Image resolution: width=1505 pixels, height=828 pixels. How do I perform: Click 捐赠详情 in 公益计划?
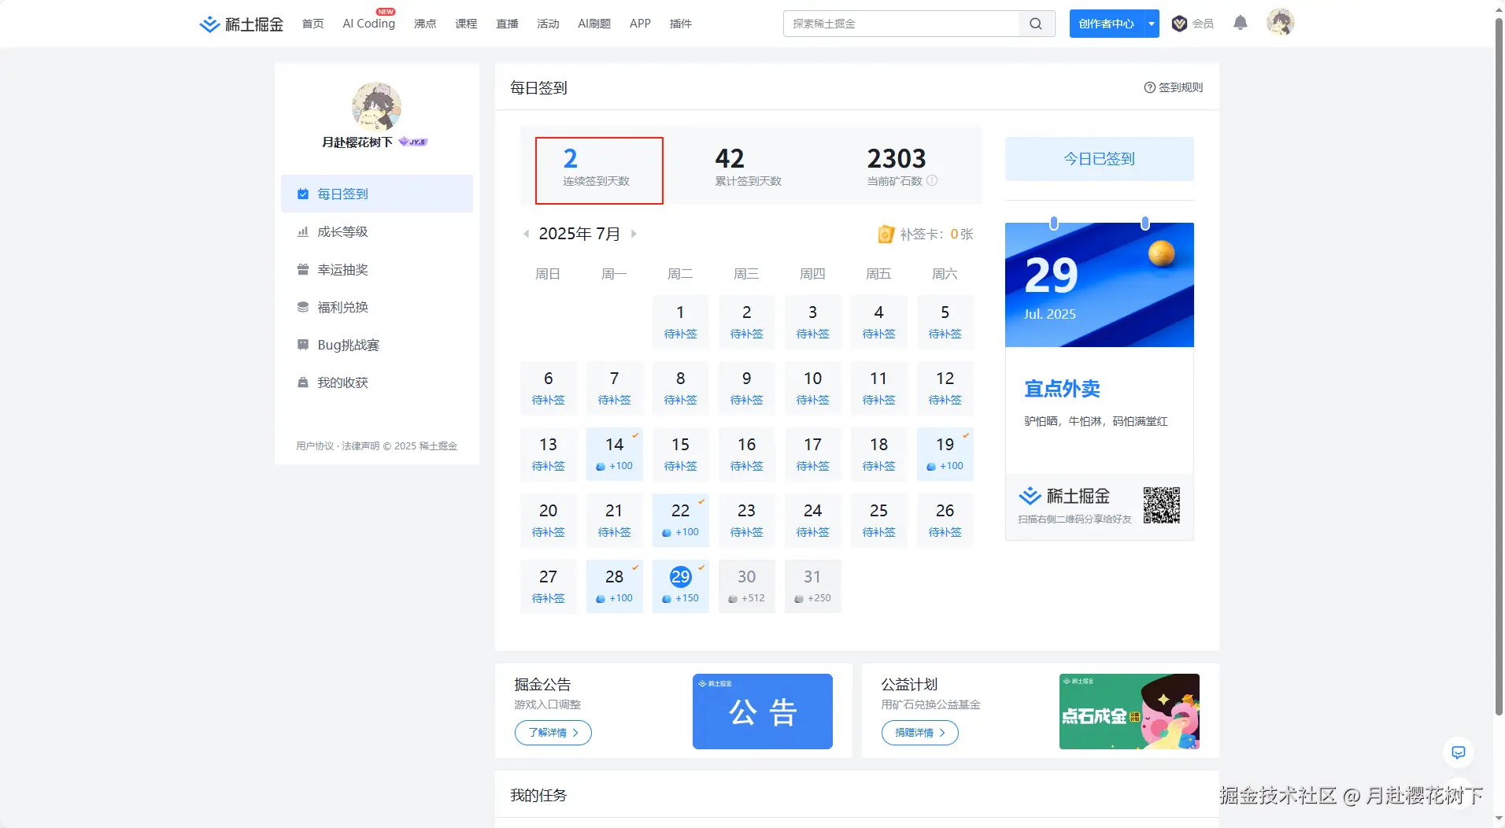[919, 733]
